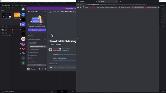Viewport: 166px width, 93px height.
Task: Open Discord User Settings gear icon
Action: tap(45, 69)
